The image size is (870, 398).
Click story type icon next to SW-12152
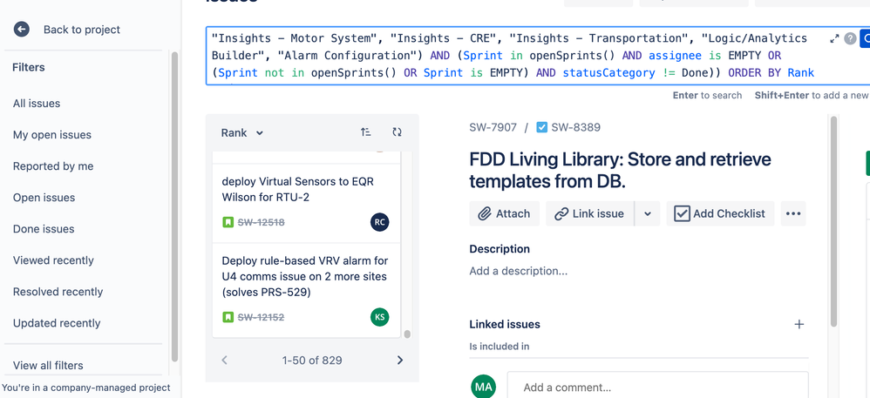228,317
